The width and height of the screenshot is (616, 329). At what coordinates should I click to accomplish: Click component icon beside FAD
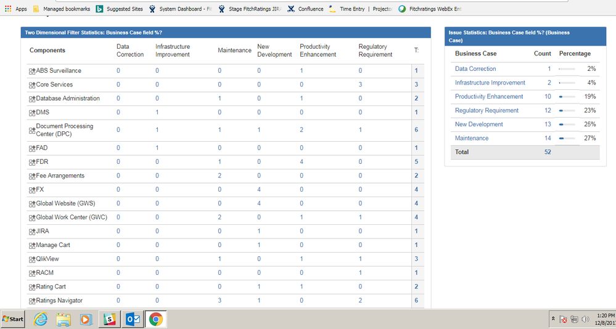tap(32, 149)
